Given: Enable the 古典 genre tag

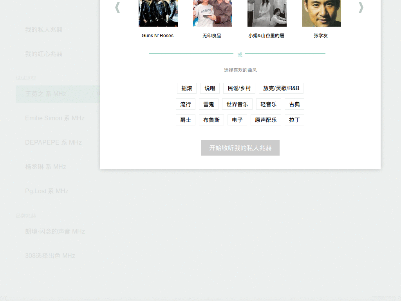Looking at the screenshot, I should click(294, 104).
